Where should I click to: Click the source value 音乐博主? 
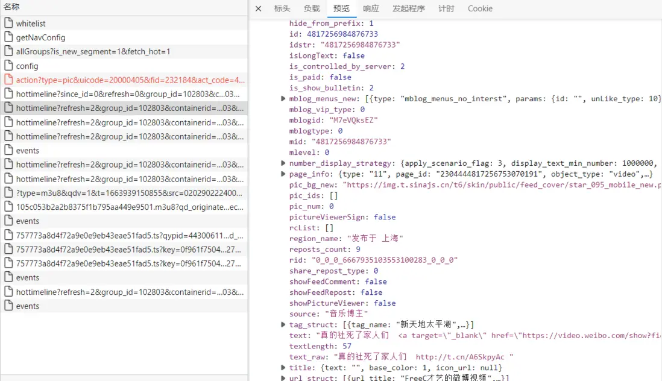[x=346, y=313]
